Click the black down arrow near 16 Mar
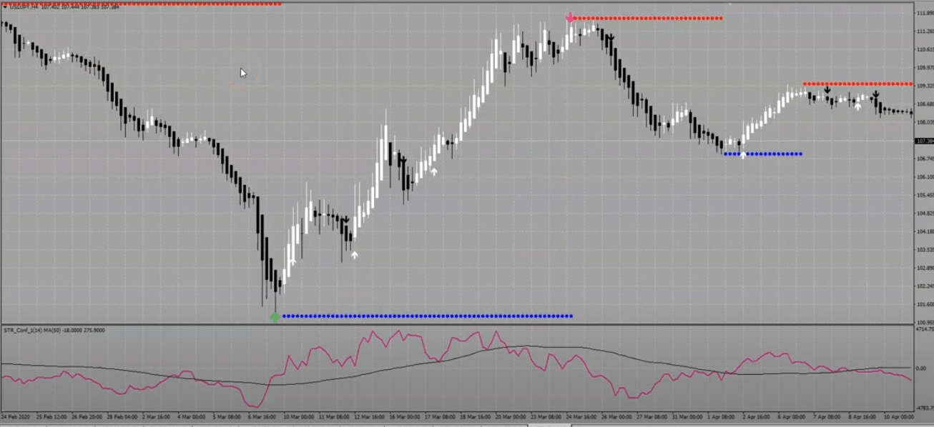The height and width of the screenshot is (427, 934). 403,161
